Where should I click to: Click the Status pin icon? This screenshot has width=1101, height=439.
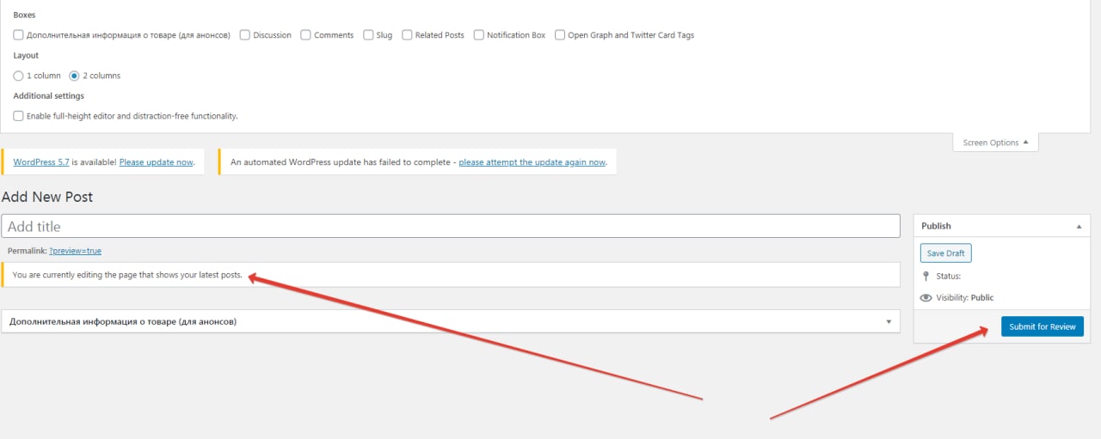[x=926, y=277]
